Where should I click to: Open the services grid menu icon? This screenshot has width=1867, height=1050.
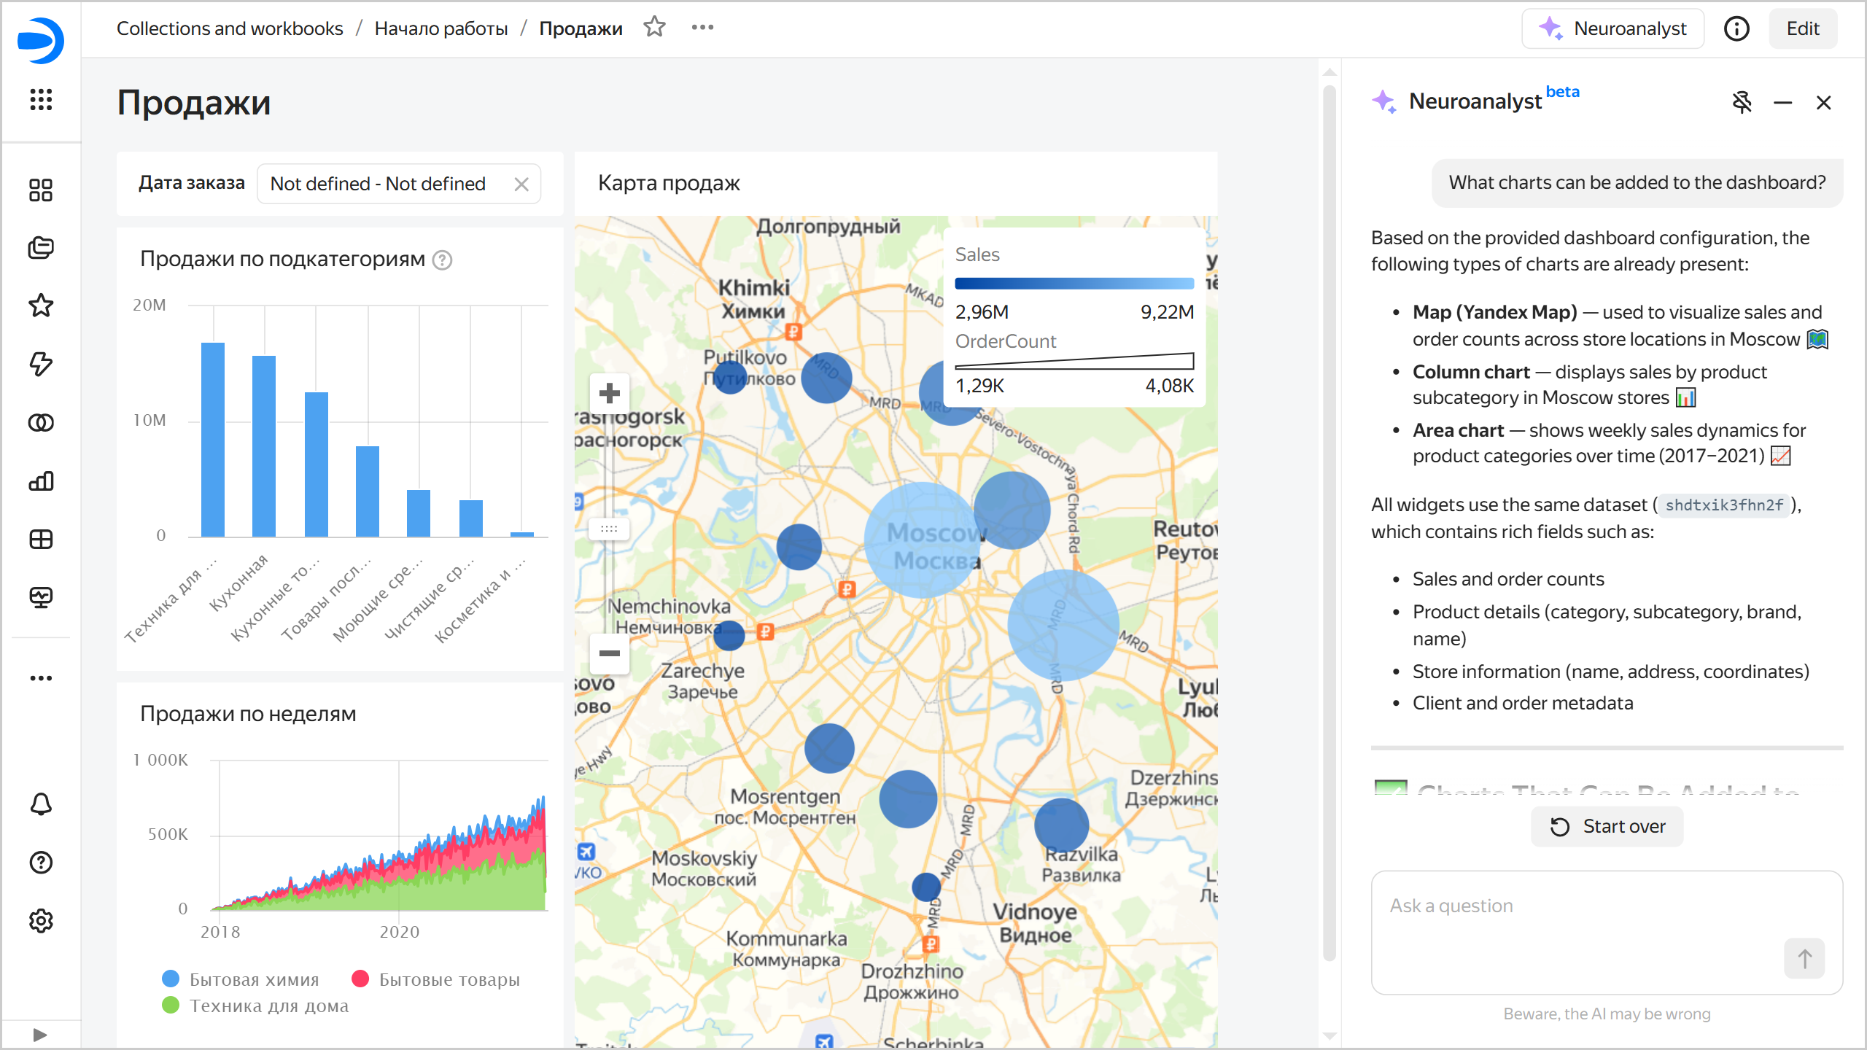pyautogui.click(x=41, y=99)
